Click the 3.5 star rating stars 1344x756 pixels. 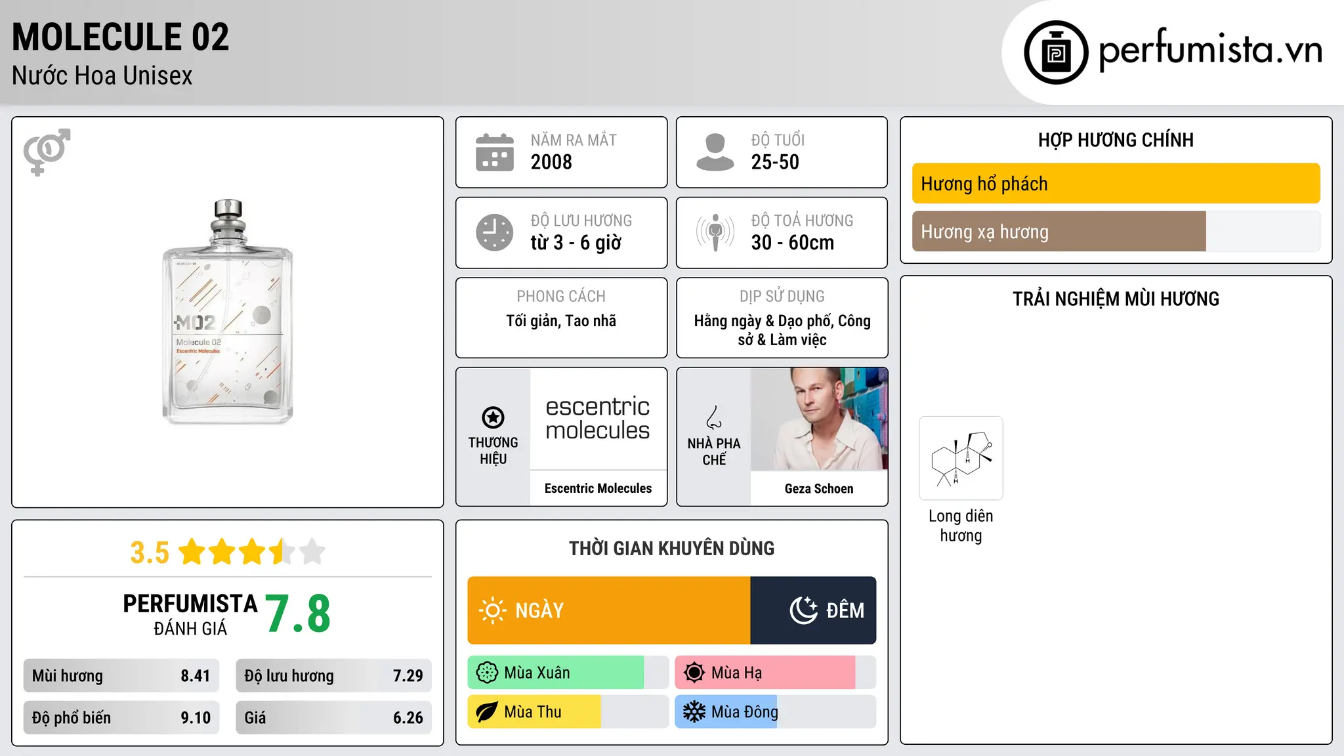point(252,552)
